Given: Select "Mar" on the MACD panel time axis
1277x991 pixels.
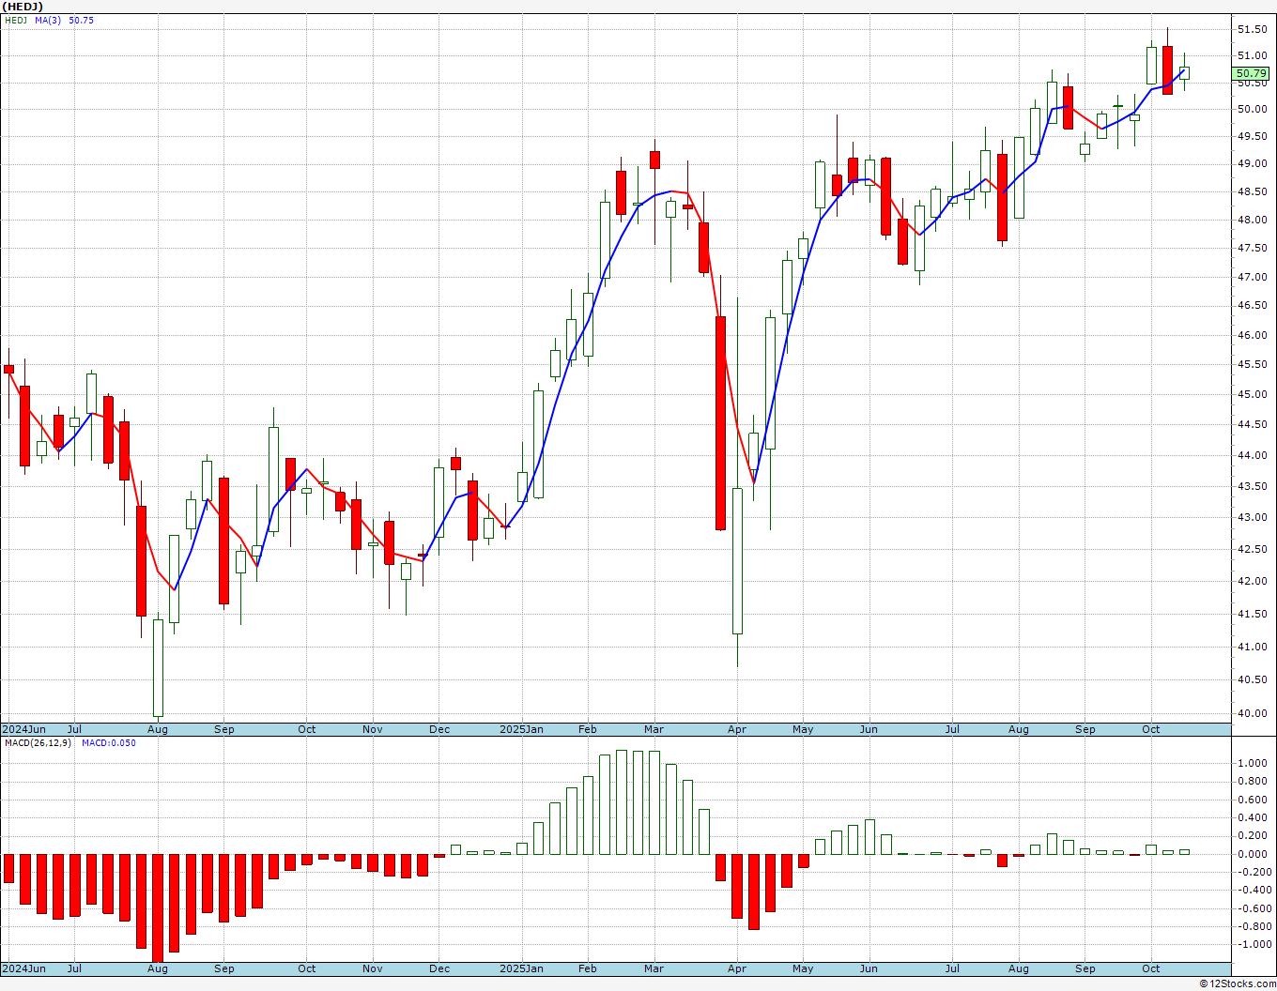Looking at the screenshot, I should [x=654, y=968].
